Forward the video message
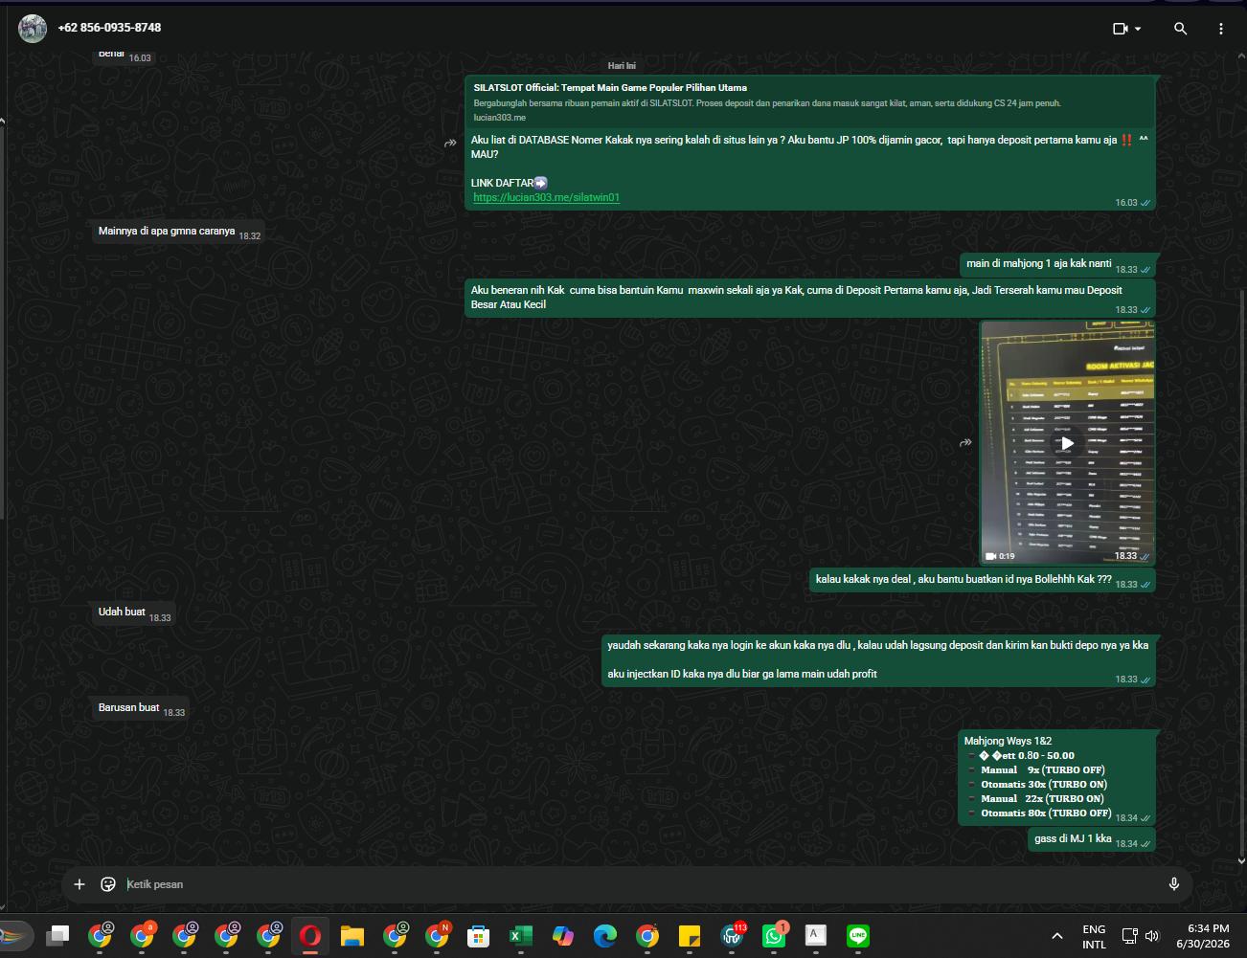 (965, 442)
